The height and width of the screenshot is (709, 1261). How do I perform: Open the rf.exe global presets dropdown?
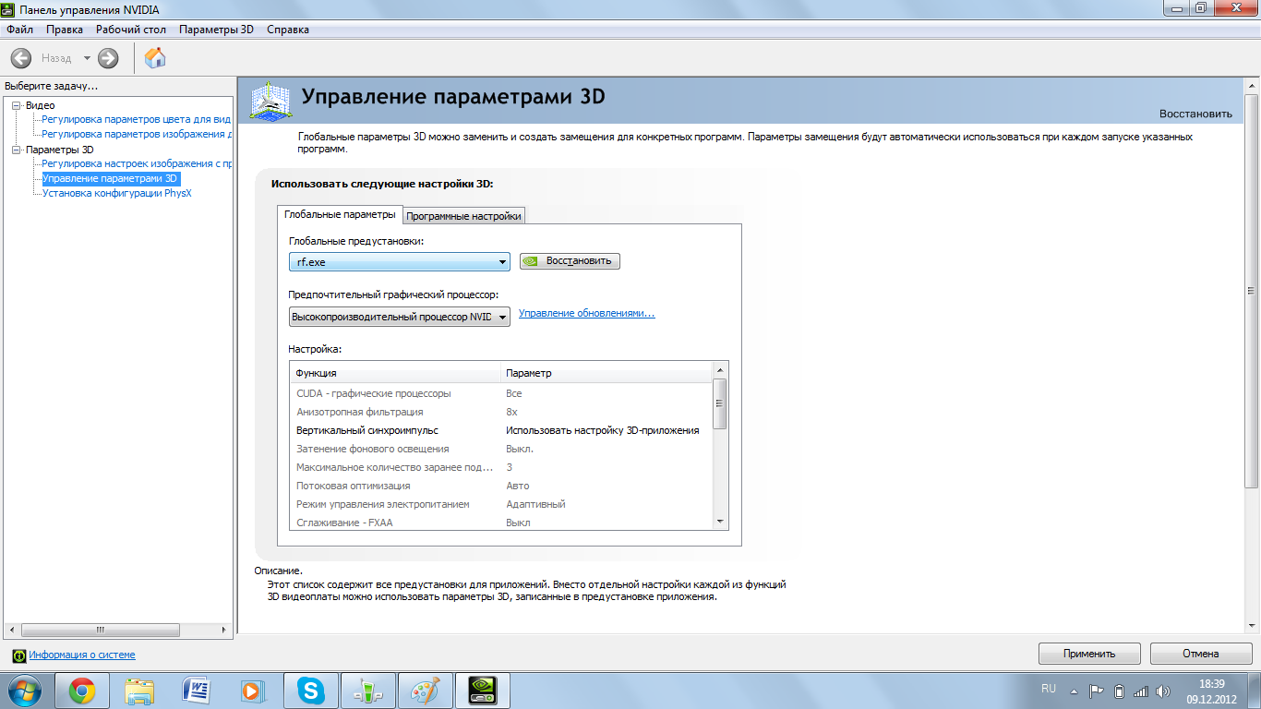click(x=400, y=262)
